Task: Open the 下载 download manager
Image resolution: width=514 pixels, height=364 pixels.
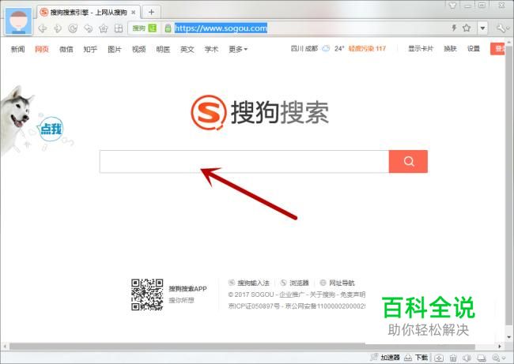Action: click(416, 357)
